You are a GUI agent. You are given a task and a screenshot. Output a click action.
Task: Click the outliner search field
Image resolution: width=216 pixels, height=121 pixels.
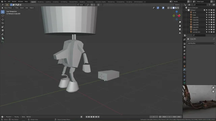click(x=200, y=5)
